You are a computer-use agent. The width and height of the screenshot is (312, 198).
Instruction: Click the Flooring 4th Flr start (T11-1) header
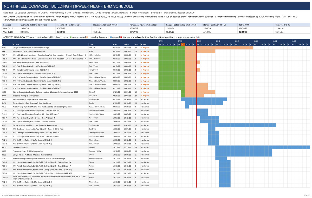tap(74, 25)
